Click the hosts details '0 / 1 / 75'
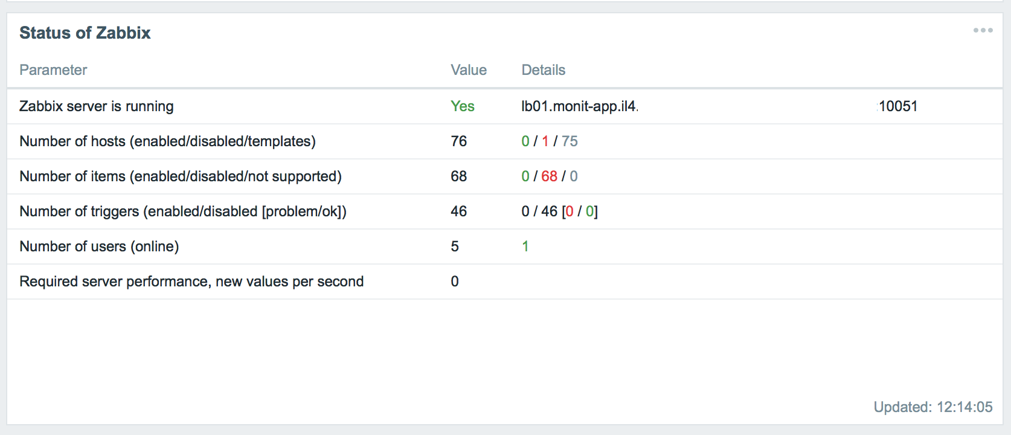Screen dimensions: 1011x435 coord(550,141)
